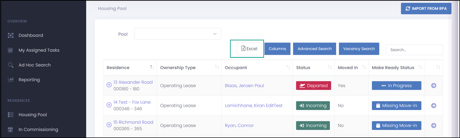Go to My Assigned Tasks in sidebar

(x=39, y=50)
